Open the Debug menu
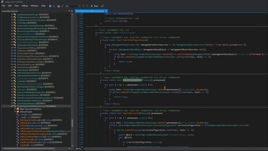This screenshot has height=151, width=268. pos(25,6)
